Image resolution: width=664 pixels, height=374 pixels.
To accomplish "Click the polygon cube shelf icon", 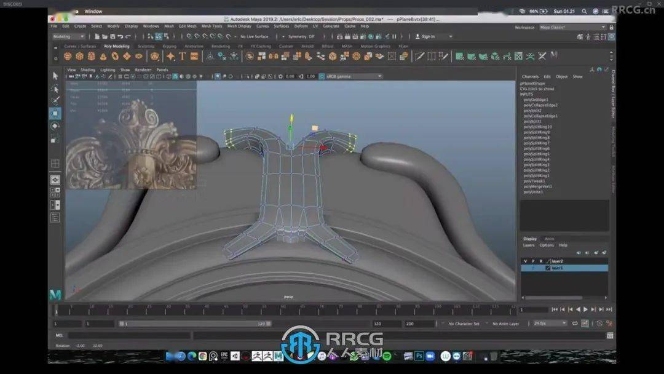I will (x=79, y=57).
